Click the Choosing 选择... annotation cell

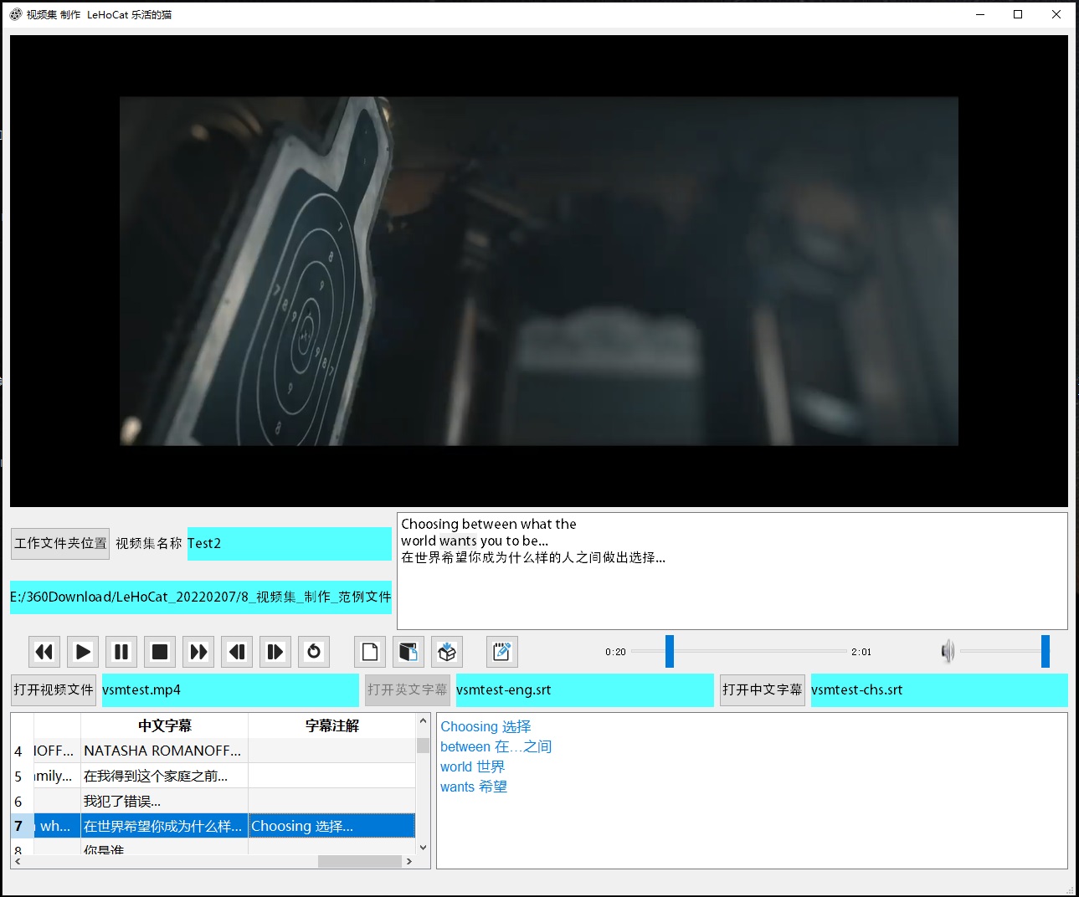(332, 826)
